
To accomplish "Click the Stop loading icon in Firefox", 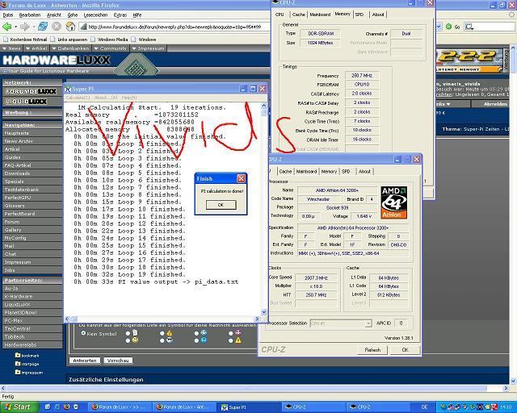I will 57,27.
